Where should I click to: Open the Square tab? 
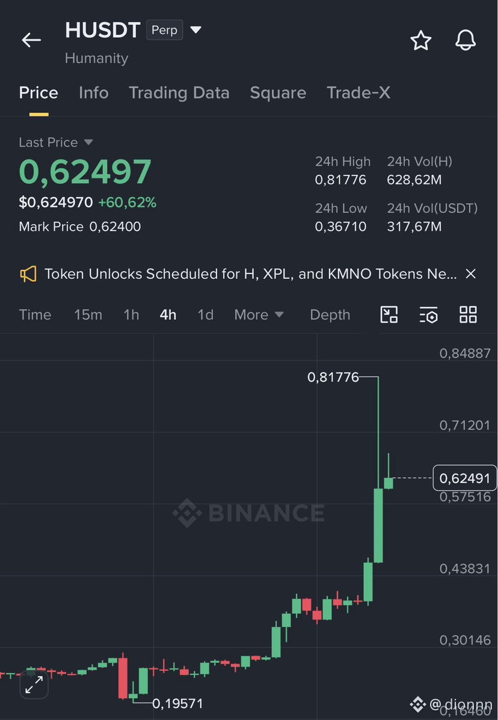(x=278, y=93)
